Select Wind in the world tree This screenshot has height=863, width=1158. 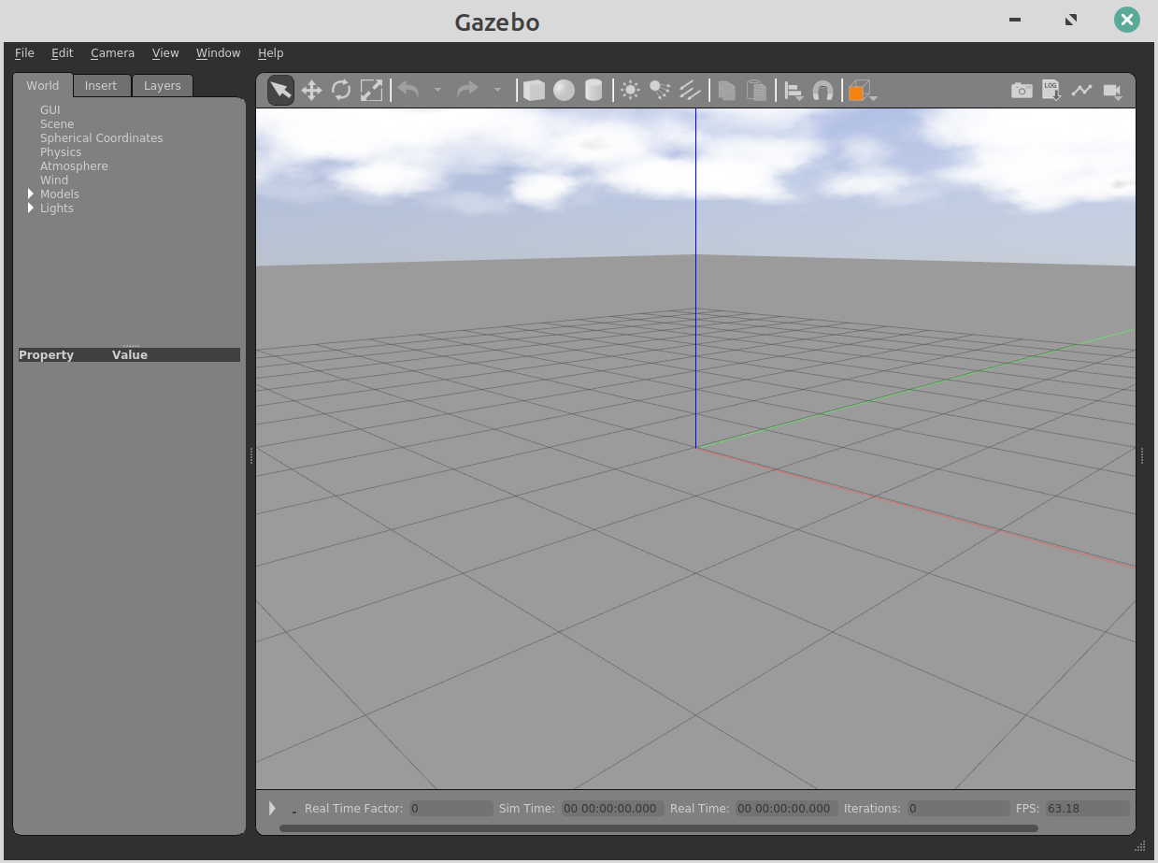coord(54,180)
